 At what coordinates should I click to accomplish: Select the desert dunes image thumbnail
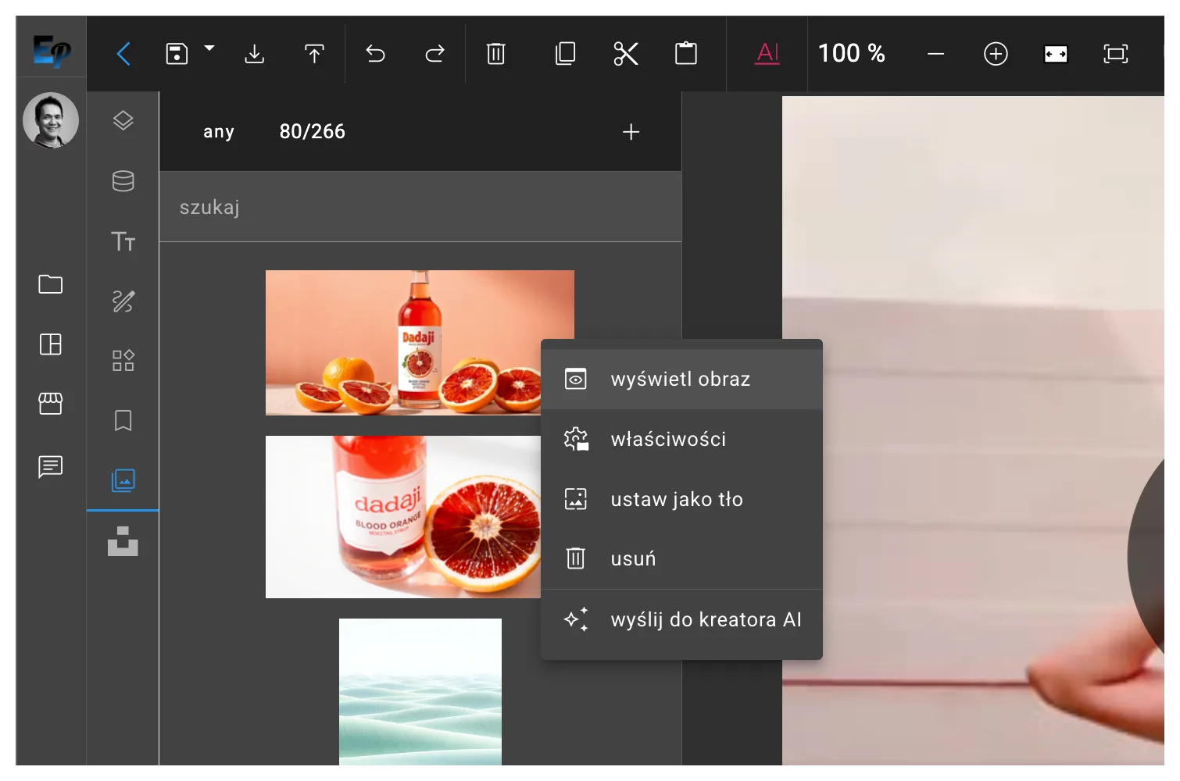pos(420,692)
